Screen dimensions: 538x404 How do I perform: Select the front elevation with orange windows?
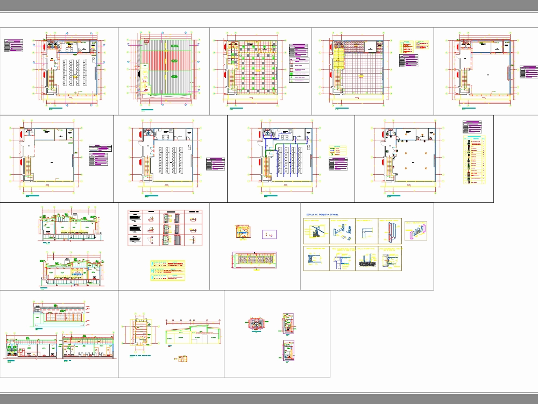(x=59, y=315)
